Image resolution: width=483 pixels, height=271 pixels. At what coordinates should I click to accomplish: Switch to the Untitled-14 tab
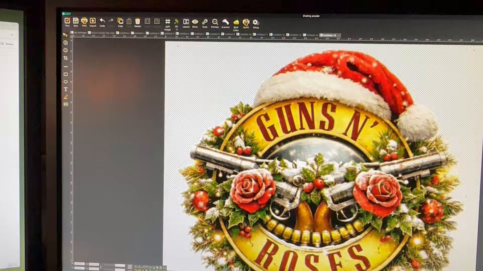[311, 35]
